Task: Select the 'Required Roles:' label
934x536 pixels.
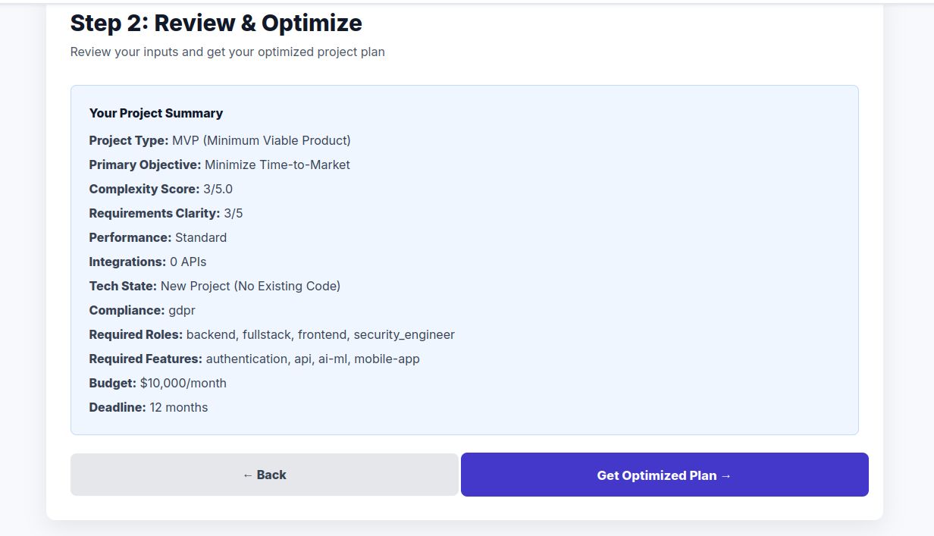Action: click(x=136, y=334)
